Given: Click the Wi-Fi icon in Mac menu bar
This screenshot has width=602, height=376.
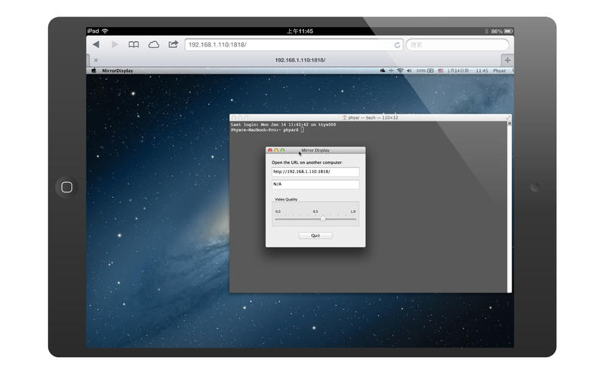Looking at the screenshot, I should [400, 71].
